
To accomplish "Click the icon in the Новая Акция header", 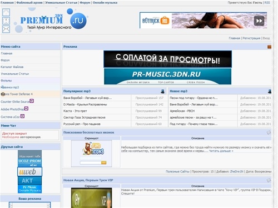I will tap(269, 180).
